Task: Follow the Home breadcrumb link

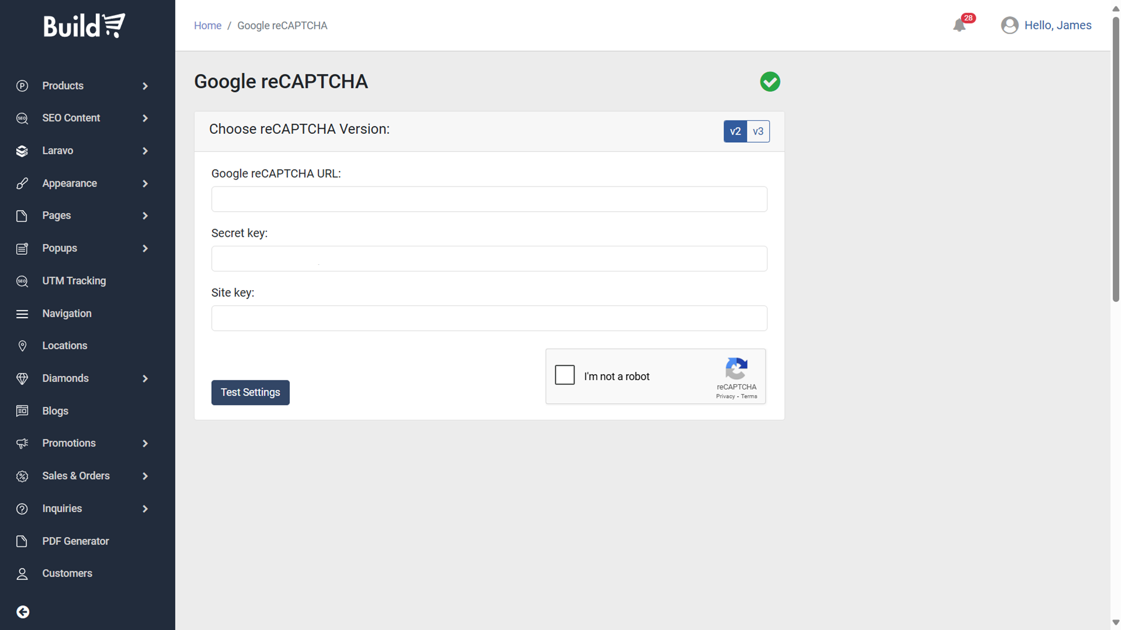Action: [207, 26]
